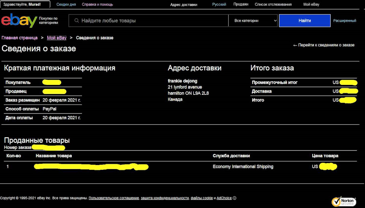The width and height of the screenshot is (365, 208).
Task: Expand 'Покупки по категориям' menu
Action: (x=49, y=21)
